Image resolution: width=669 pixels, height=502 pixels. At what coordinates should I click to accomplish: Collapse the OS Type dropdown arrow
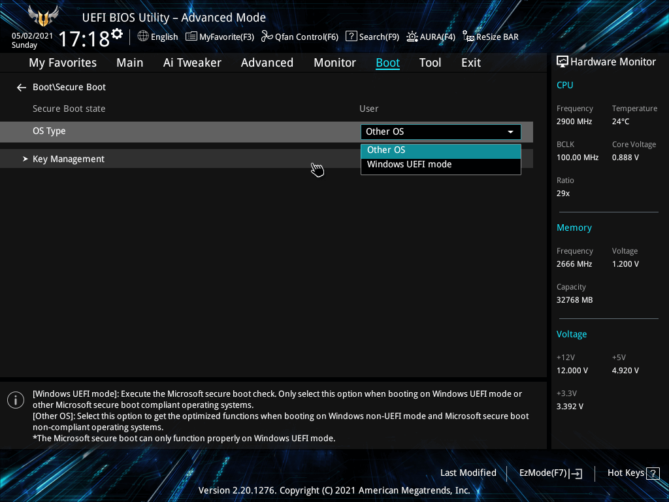tap(510, 132)
